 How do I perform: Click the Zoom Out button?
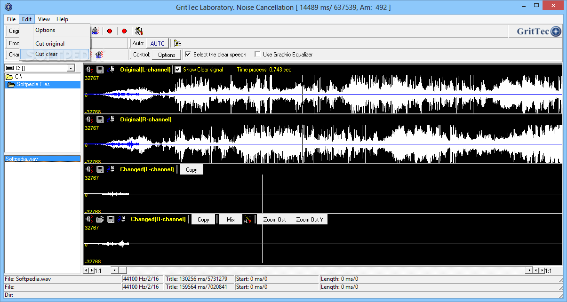tap(274, 220)
